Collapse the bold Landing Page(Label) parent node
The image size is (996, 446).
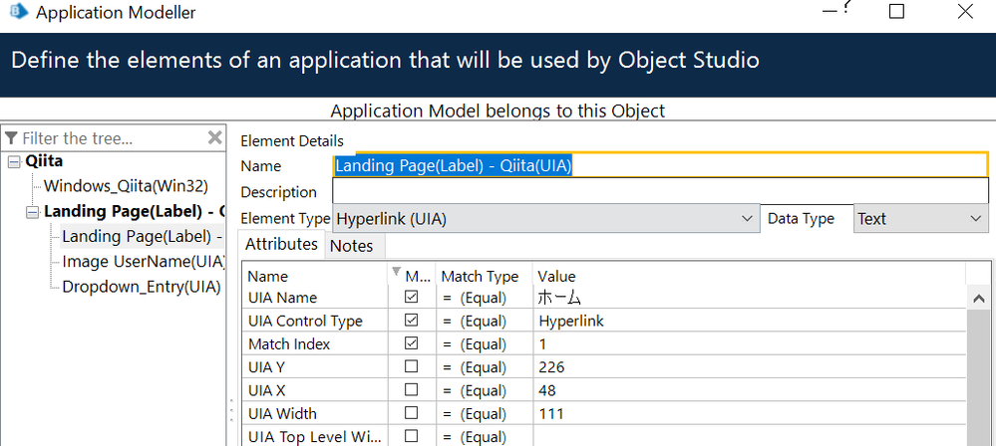point(32,212)
